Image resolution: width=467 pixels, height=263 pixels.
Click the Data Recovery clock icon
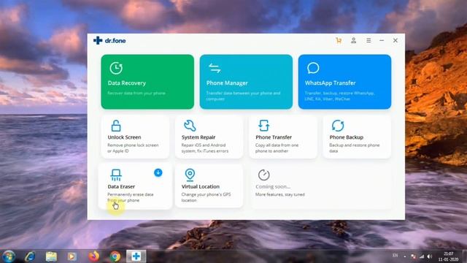116,68
